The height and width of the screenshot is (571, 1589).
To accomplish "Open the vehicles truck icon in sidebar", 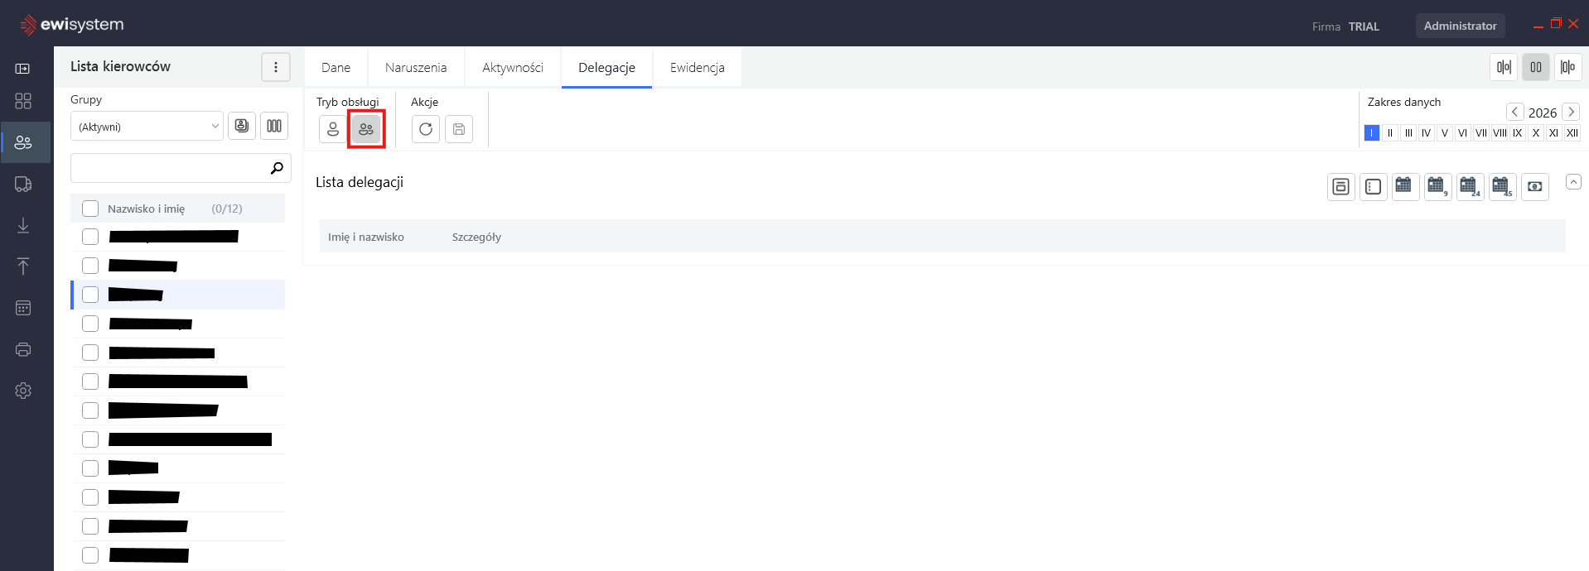I will pos(23,184).
